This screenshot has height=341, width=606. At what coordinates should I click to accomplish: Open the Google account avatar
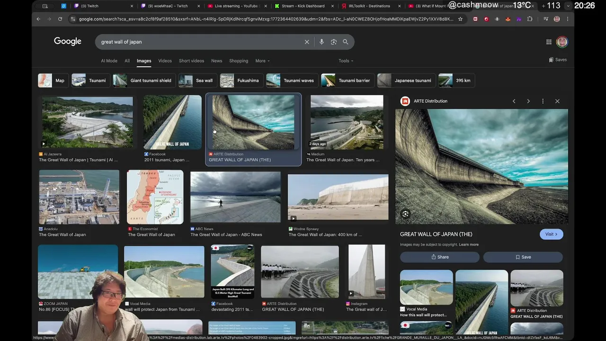[x=562, y=42]
